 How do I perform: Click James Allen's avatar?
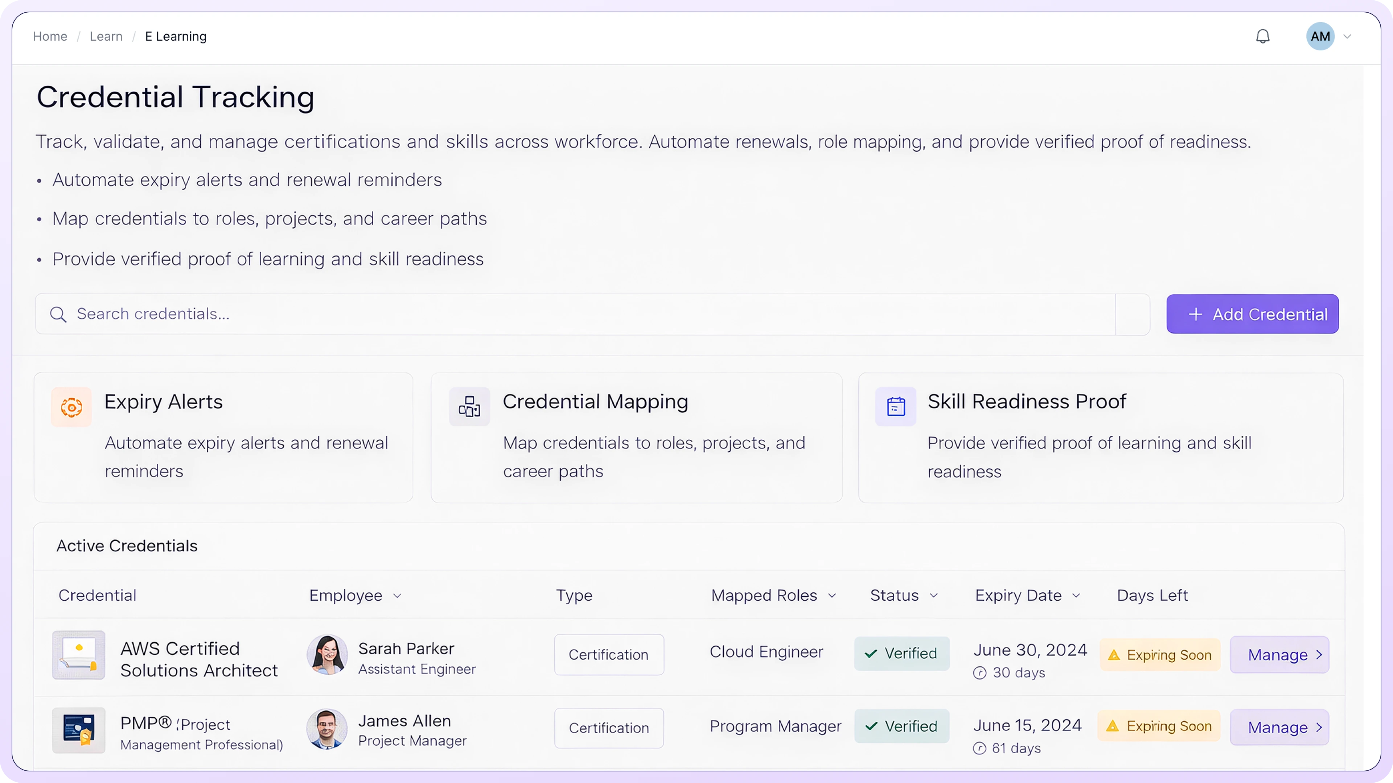point(327,729)
